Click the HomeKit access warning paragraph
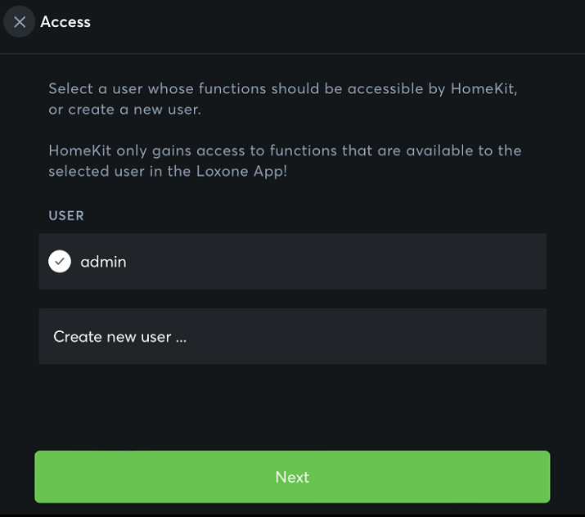This screenshot has height=517, width=585. [285, 161]
